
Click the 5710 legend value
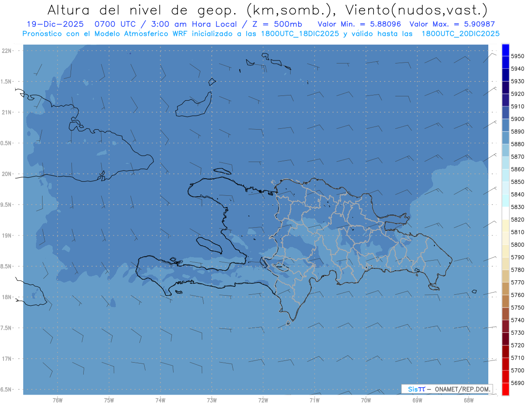coord(517,358)
